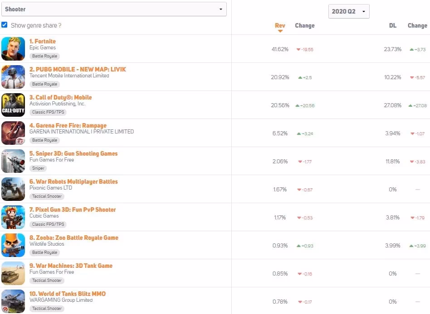The image size is (430, 314).
Task: Open the Sniper 3D game icon
Action: pyautogui.click(x=13, y=161)
